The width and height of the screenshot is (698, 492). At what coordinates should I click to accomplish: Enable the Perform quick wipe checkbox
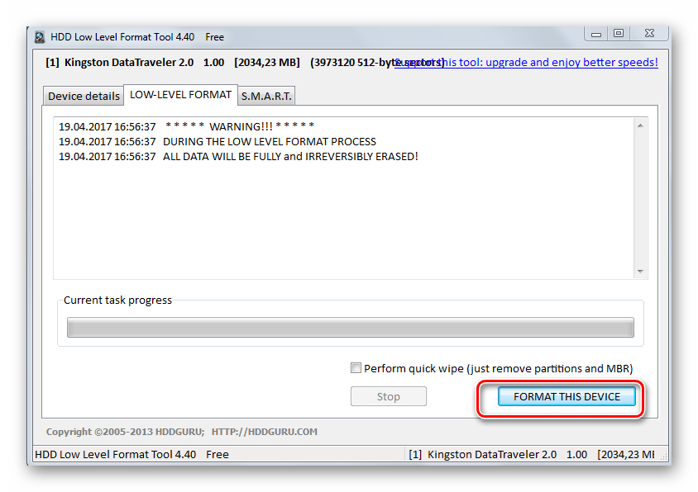(x=356, y=368)
